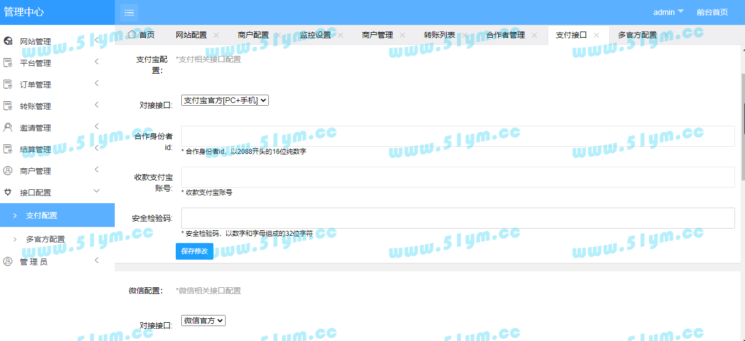Expand the 平台管理 menu chevron
Image resolution: width=745 pixels, height=341 pixels.
coord(96,61)
